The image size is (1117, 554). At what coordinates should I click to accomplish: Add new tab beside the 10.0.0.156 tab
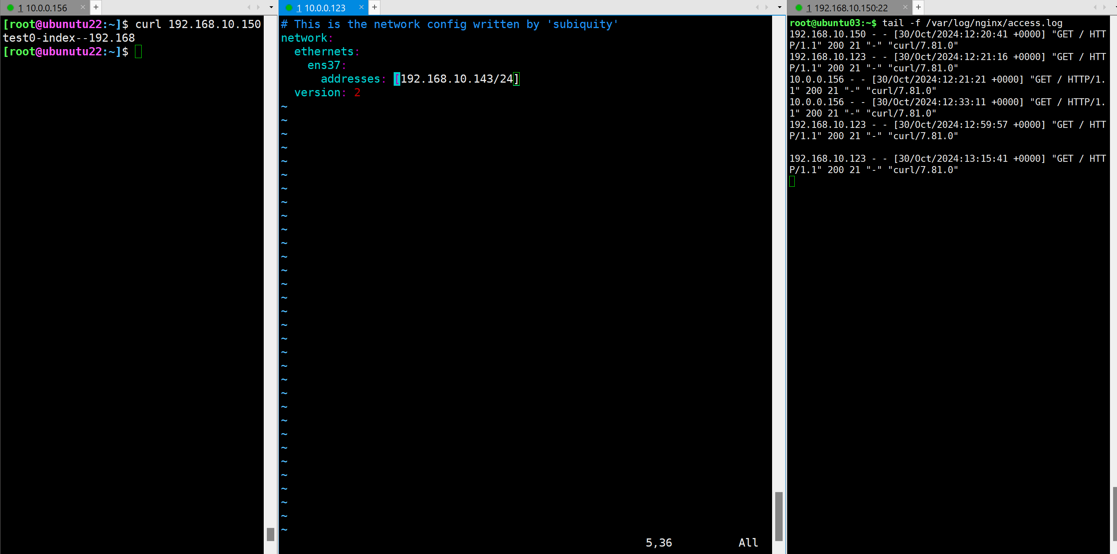(x=96, y=7)
